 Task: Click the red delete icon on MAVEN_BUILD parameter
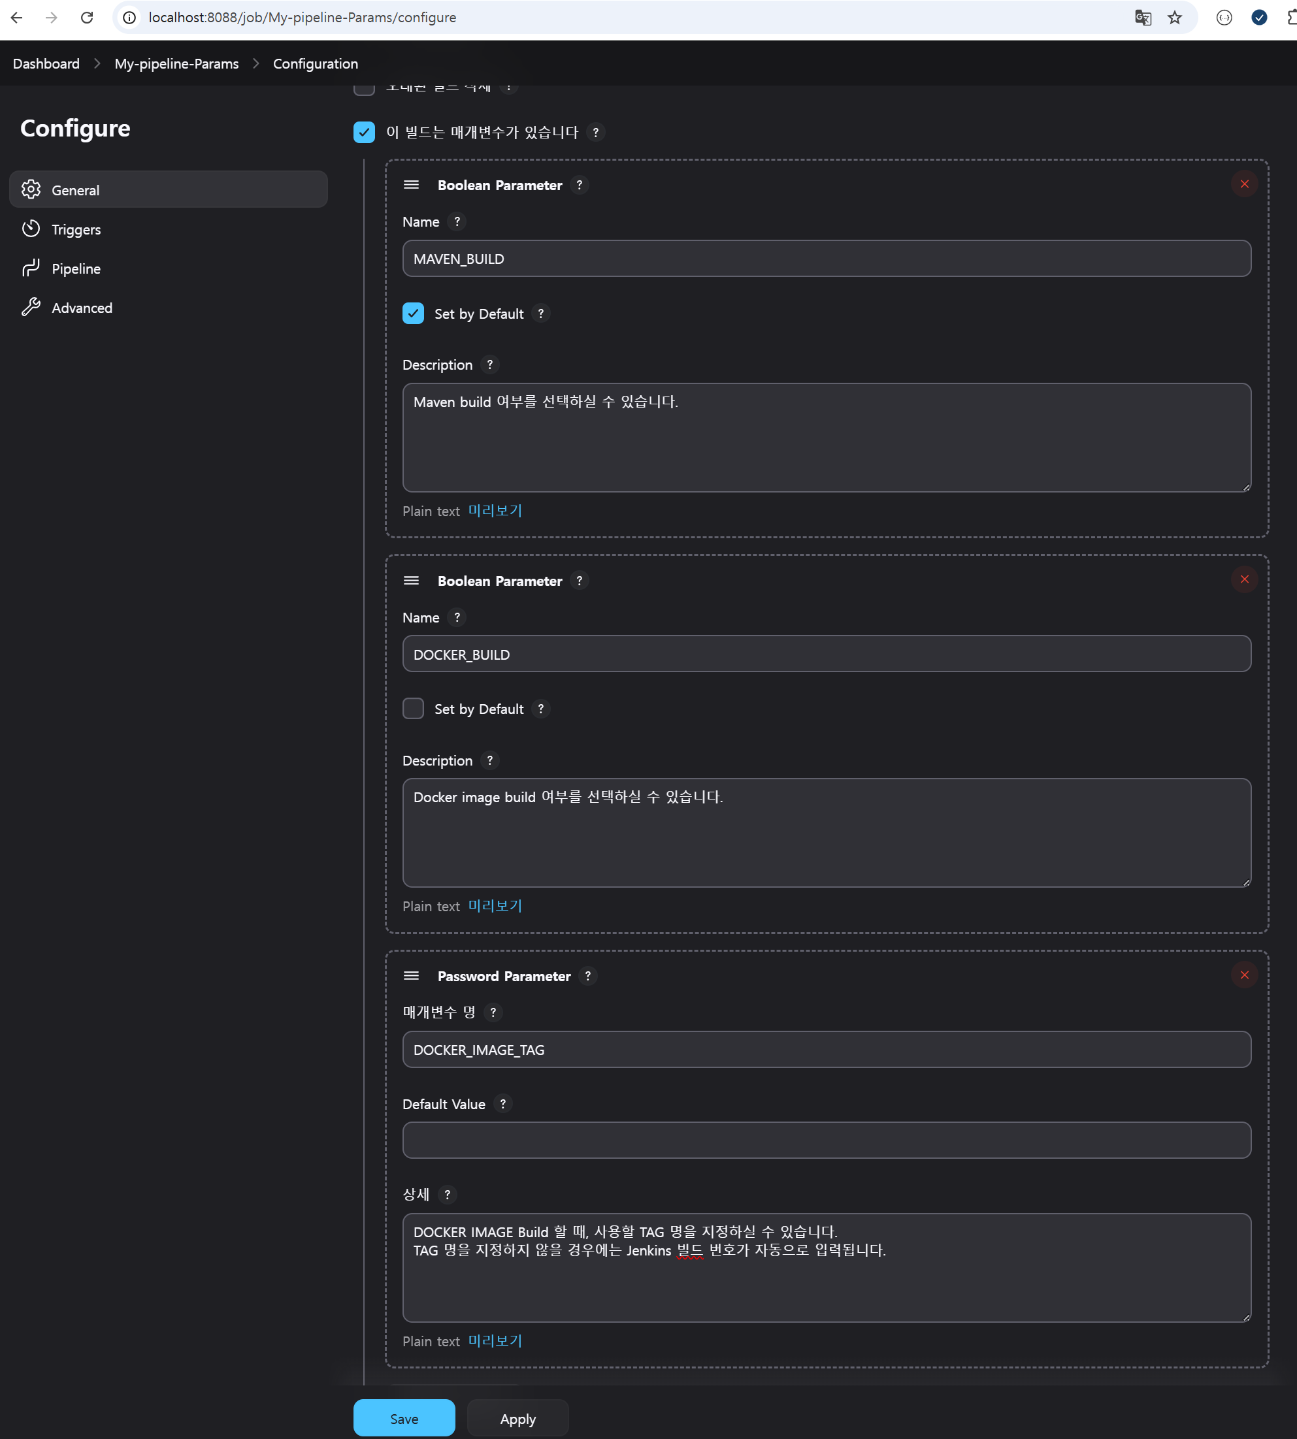point(1243,184)
